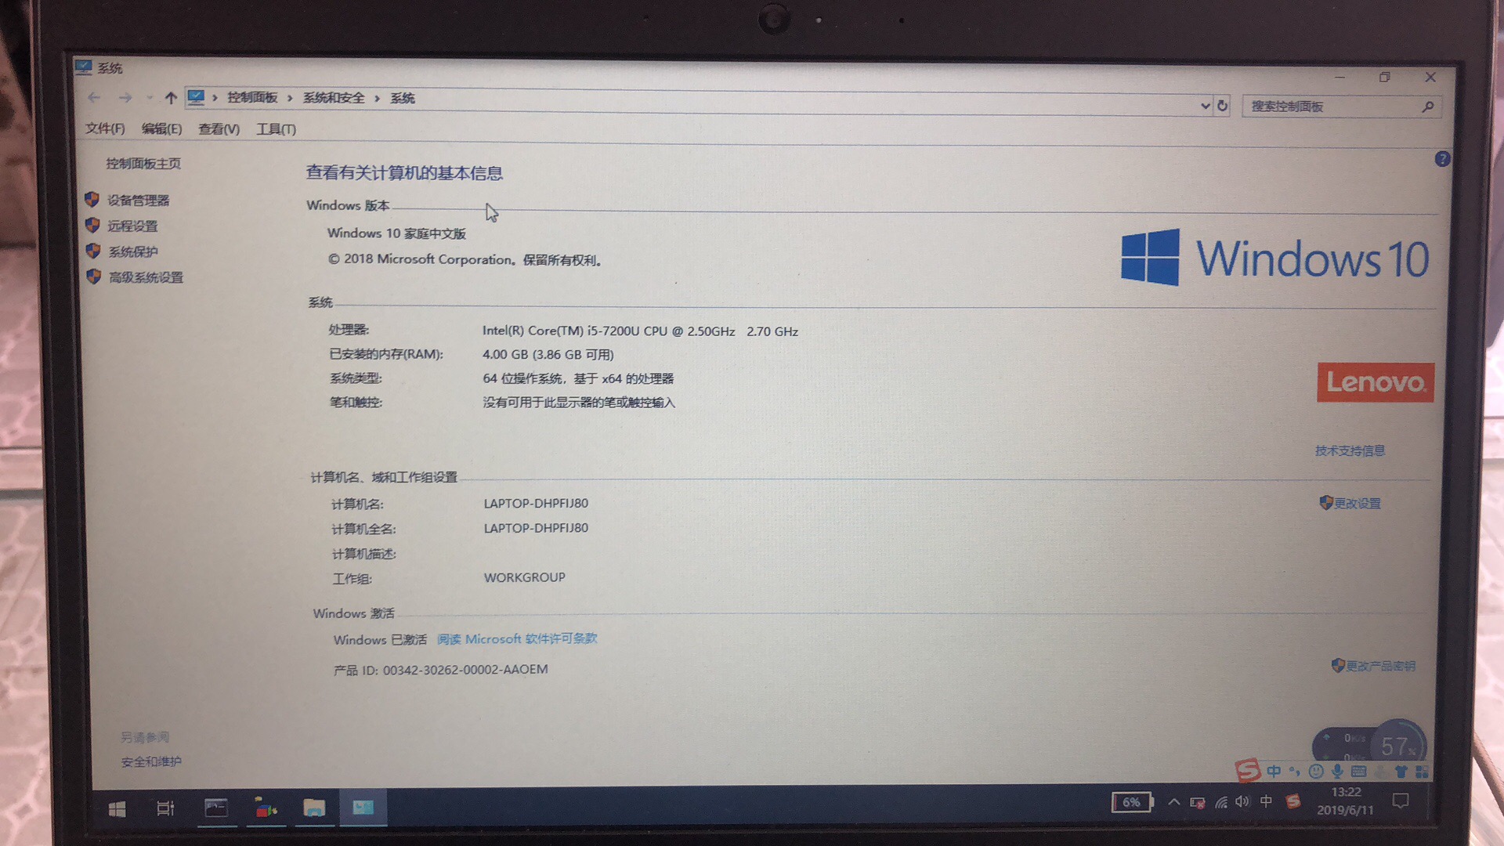Expand system address bar dropdown
Viewport: 1504px width, 846px height.
pos(1200,106)
